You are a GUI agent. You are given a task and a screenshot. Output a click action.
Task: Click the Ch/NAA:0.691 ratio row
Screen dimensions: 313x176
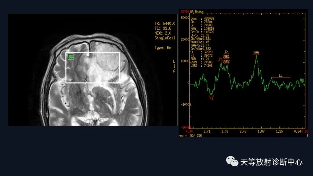(x=201, y=39)
